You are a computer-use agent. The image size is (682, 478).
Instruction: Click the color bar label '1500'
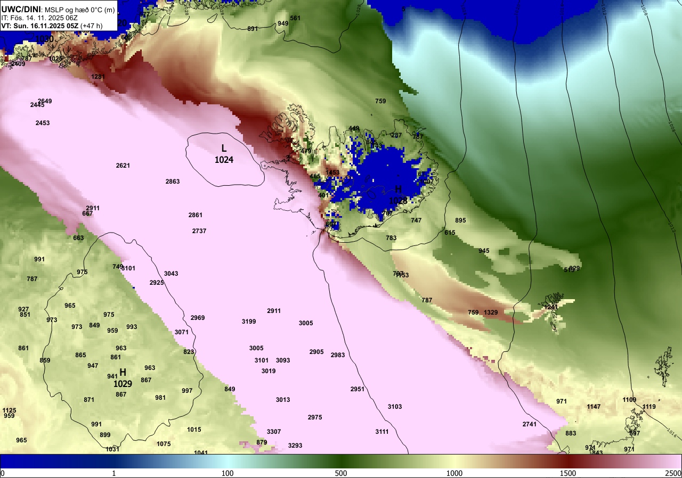568,473
